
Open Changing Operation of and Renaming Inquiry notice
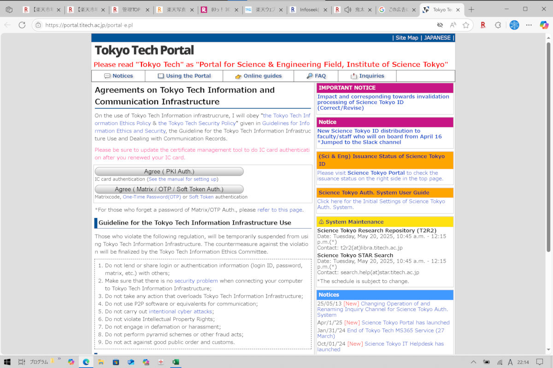point(382,309)
